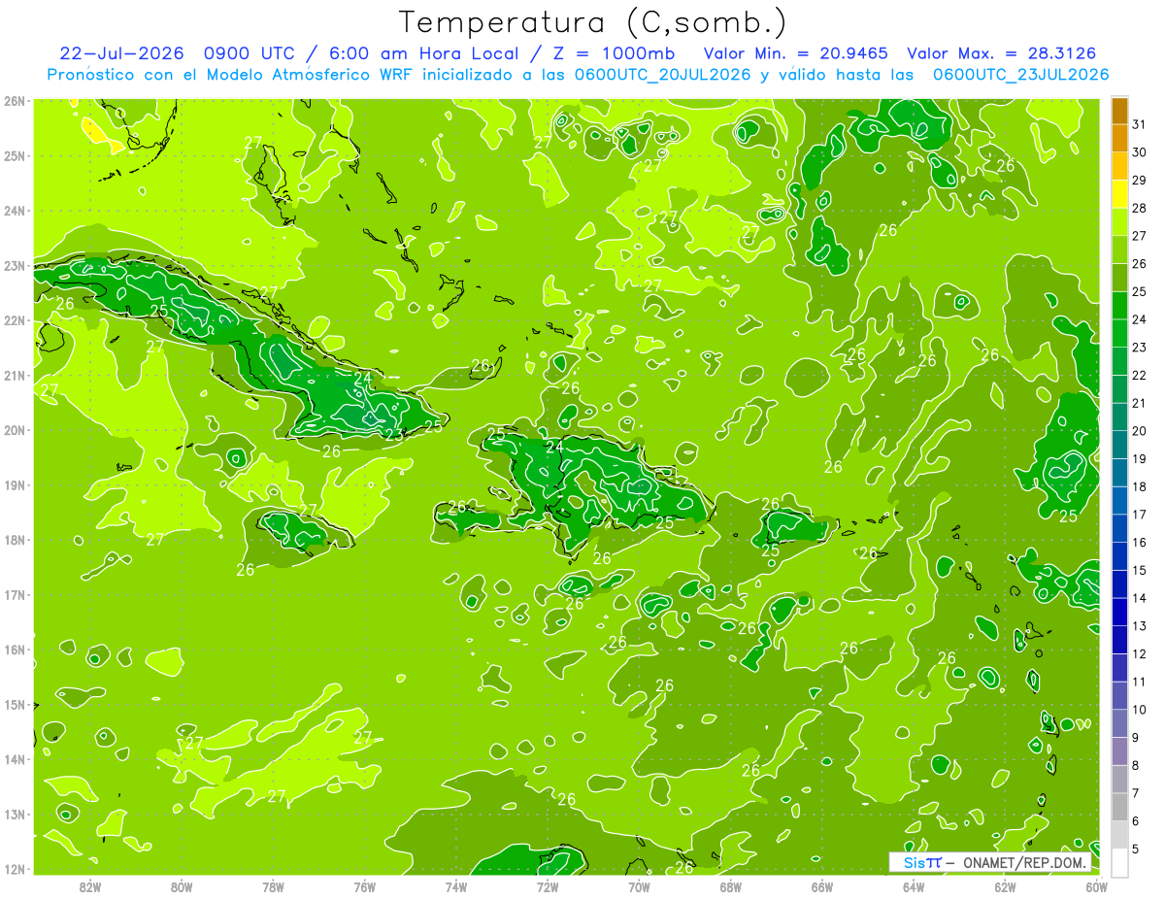This screenshot has height=900, width=1165.
Task: Click the 'SisTT - ONAMET/REP.DOM.' credit label
Action: [990, 862]
